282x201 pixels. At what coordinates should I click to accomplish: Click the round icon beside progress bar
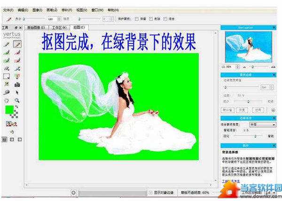click(x=73, y=193)
